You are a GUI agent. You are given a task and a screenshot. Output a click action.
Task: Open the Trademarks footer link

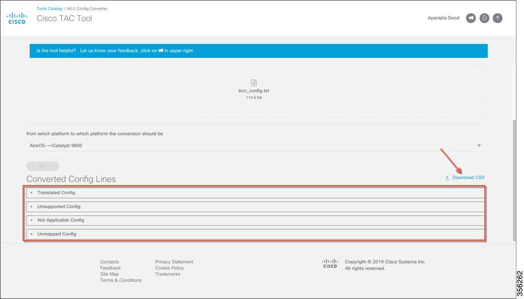click(x=168, y=274)
